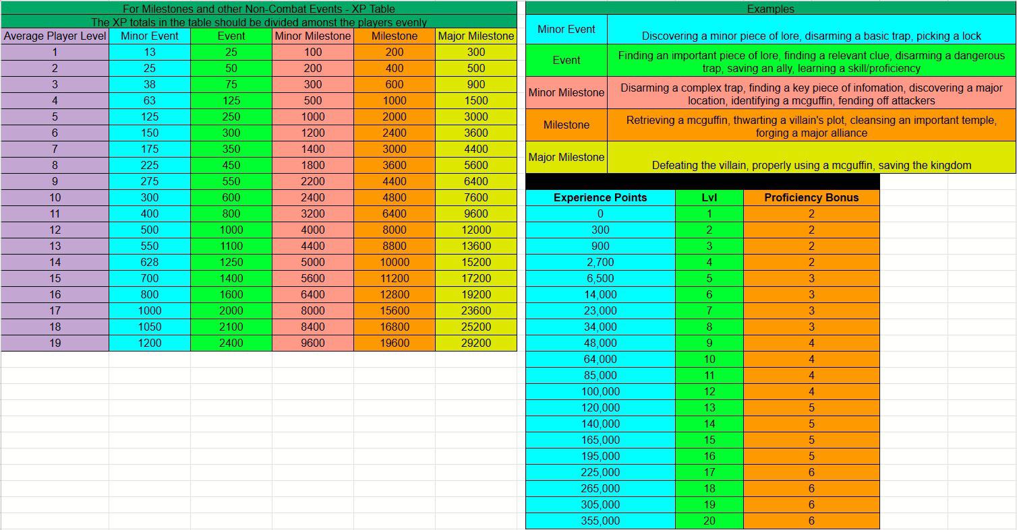Select the Milestone cell showing 8800
Screen dimensions: 1017x530
[x=395, y=246]
